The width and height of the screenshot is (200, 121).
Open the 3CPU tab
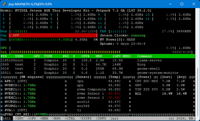point(32,118)
